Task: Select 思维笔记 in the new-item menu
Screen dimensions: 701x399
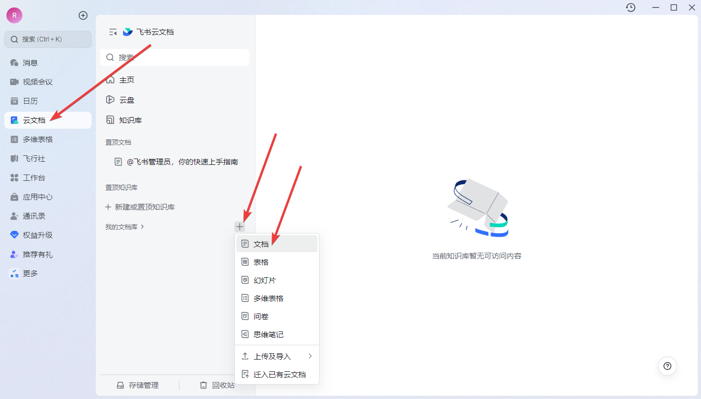Action: click(268, 334)
